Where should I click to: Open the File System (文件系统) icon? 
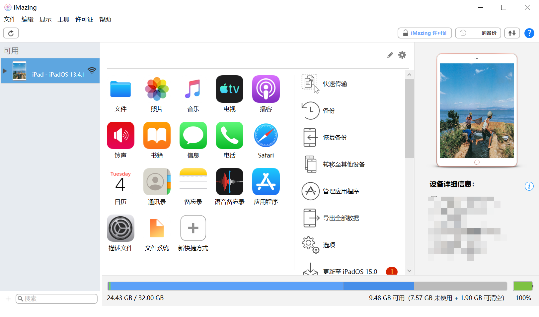click(157, 228)
